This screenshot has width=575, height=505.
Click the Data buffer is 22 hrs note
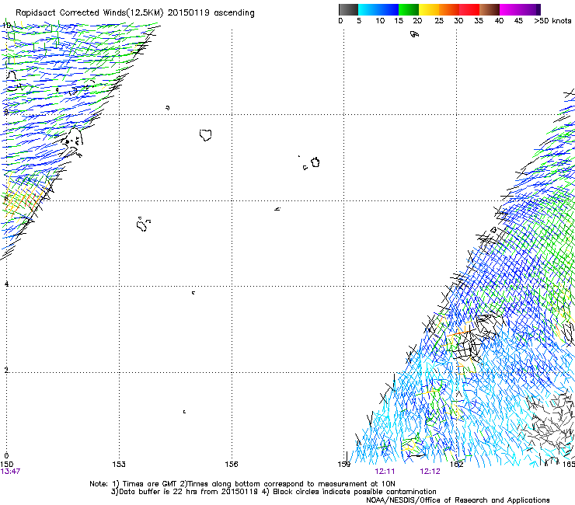point(274,492)
